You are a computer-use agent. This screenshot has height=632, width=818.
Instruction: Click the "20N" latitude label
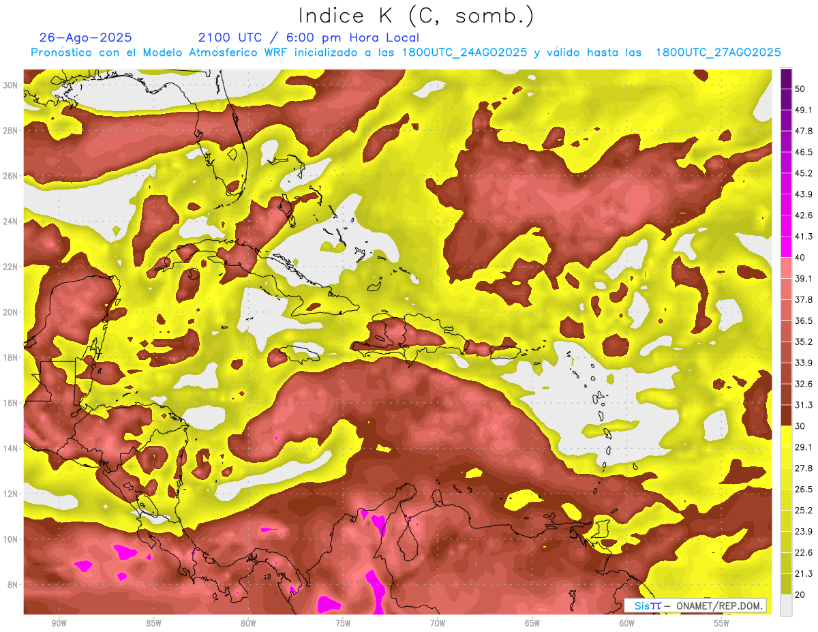pyautogui.click(x=12, y=312)
